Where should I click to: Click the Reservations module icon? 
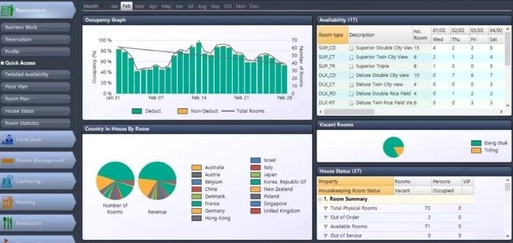[x=7, y=10]
